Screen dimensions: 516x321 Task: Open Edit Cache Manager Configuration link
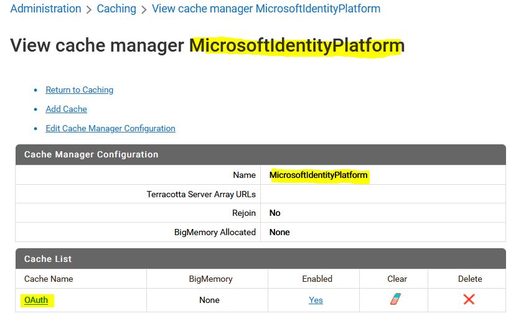(110, 128)
